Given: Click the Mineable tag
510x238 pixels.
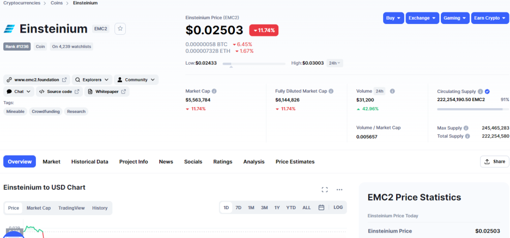Looking at the screenshot, I should (16, 111).
